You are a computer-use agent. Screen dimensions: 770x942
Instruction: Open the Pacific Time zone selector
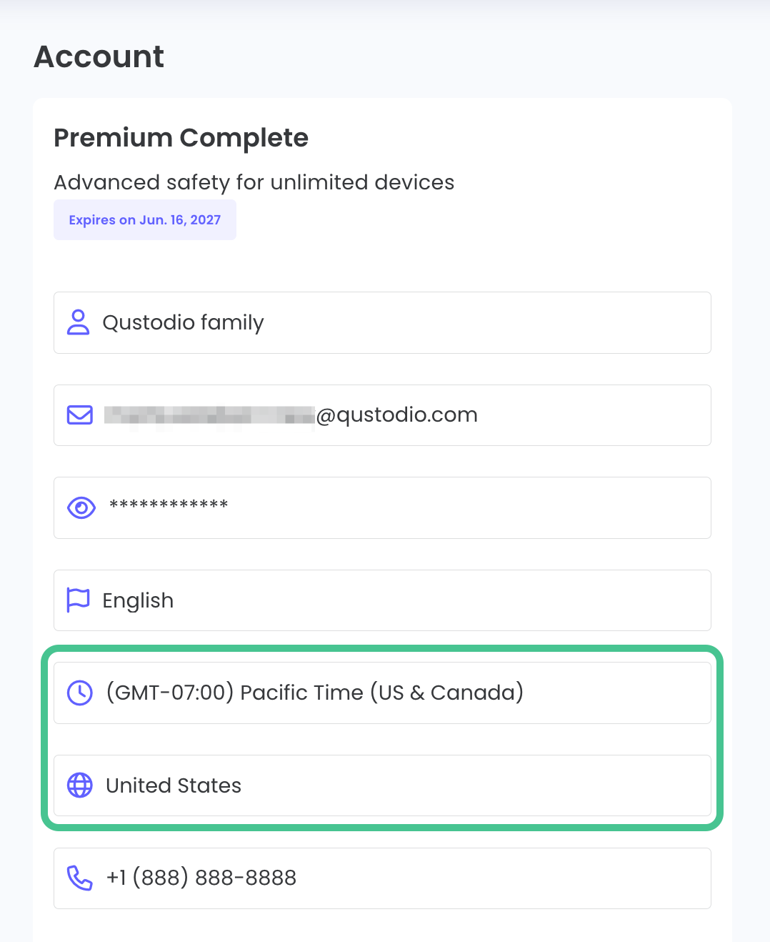point(382,692)
